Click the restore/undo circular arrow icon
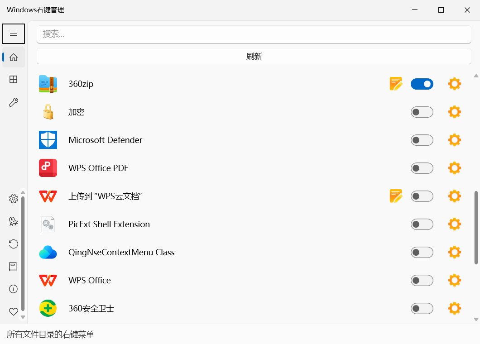Viewport: 480px width, 344px height. [14, 244]
